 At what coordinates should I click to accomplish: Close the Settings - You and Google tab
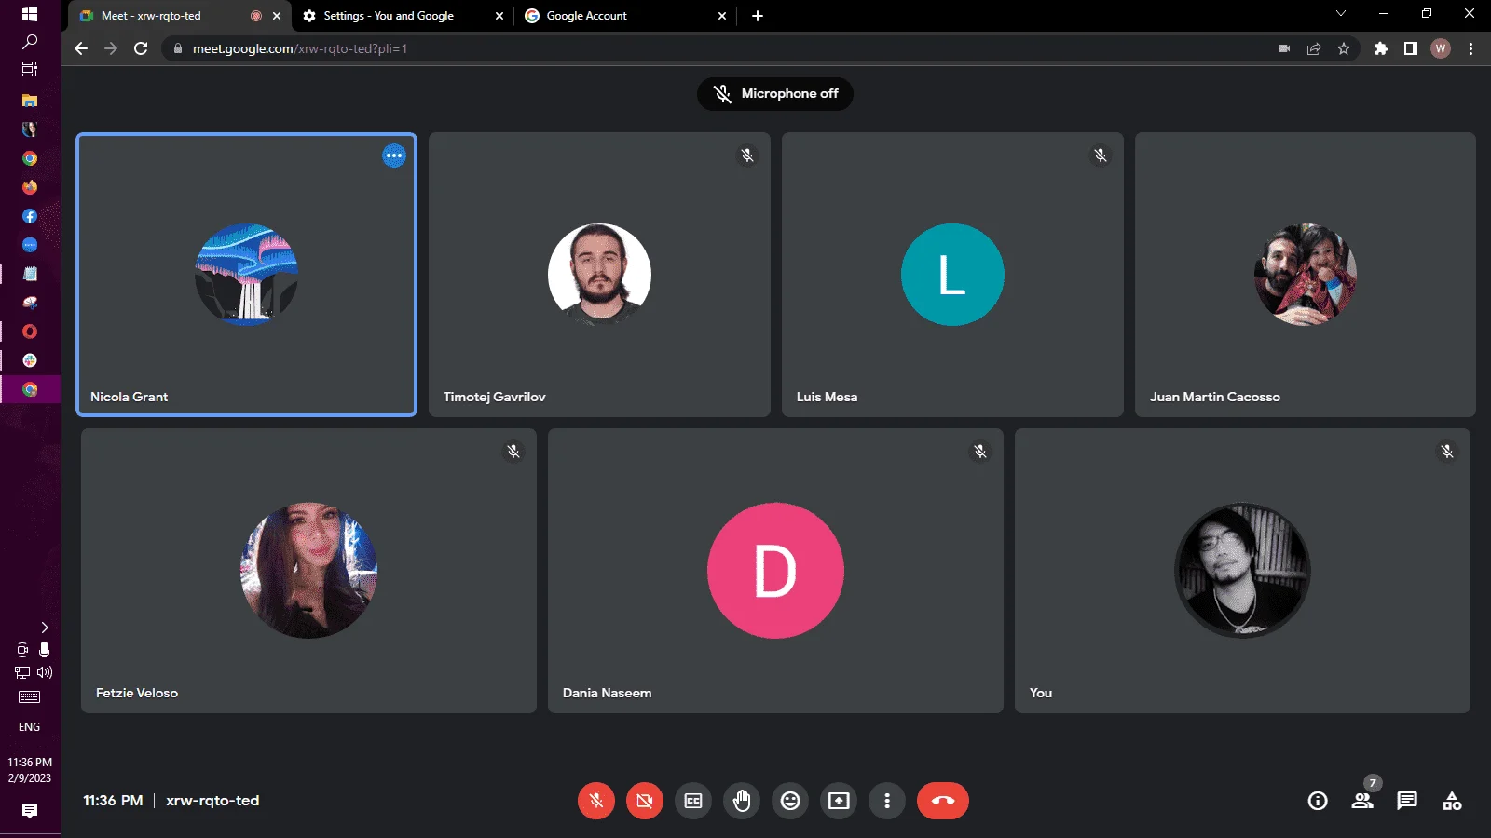[499, 16]
